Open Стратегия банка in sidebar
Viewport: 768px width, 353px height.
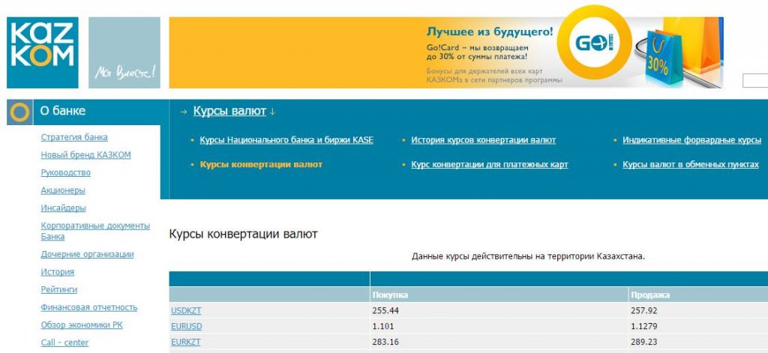click(x=74, y=137)
